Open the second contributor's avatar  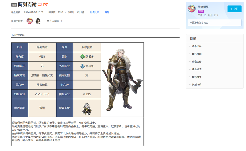click(x=38, y=21)
